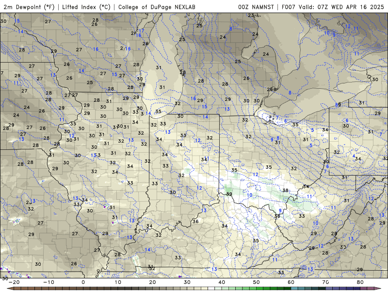
Task: Click the black "39" dewpoint value on the map
Action: pos(229,194)
